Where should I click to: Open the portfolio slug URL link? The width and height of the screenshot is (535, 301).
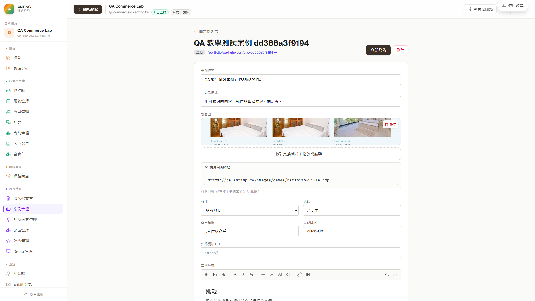coord(242,52)
